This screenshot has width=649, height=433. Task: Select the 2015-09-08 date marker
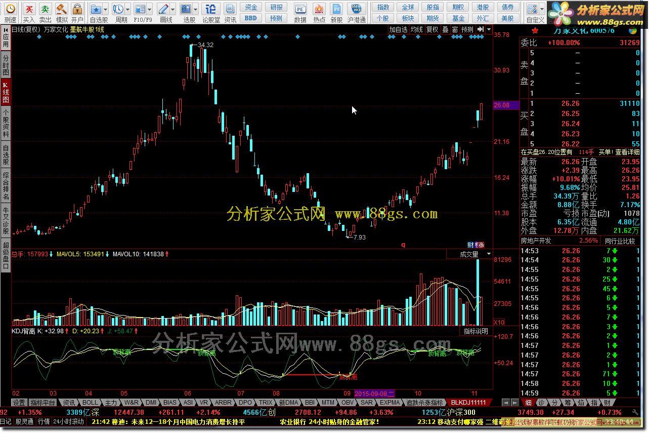(x=375, y=393)
